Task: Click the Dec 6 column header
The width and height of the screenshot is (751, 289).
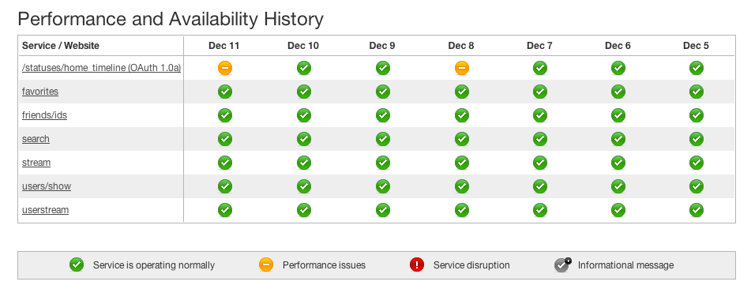Action: coord(618,46)
